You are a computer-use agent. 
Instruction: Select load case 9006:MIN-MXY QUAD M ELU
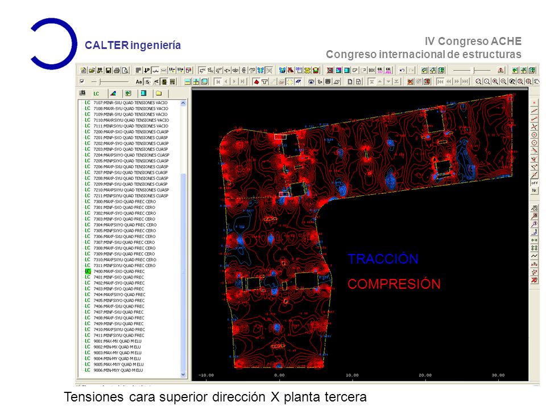pyautogui.click(x=114, y=370)
